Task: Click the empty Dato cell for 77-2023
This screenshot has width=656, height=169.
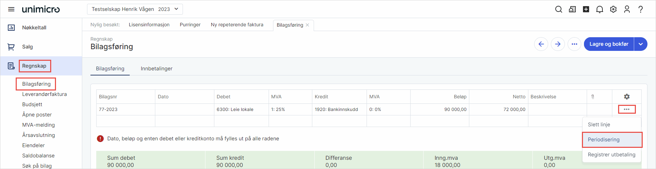Action: tap(185, 110)
